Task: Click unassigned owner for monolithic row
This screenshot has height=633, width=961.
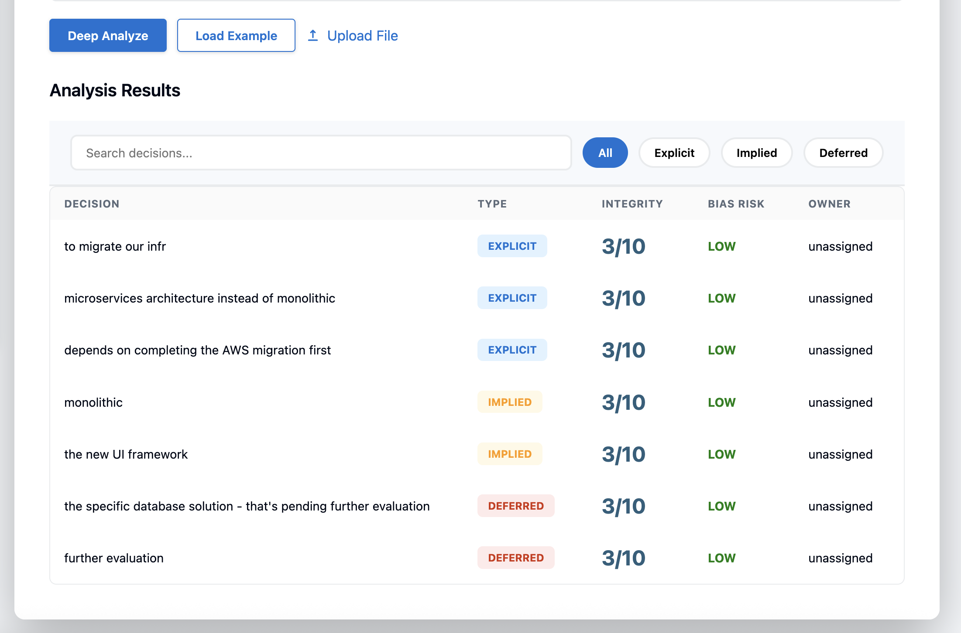Action: pyautogui.click(x=840, y=402)
